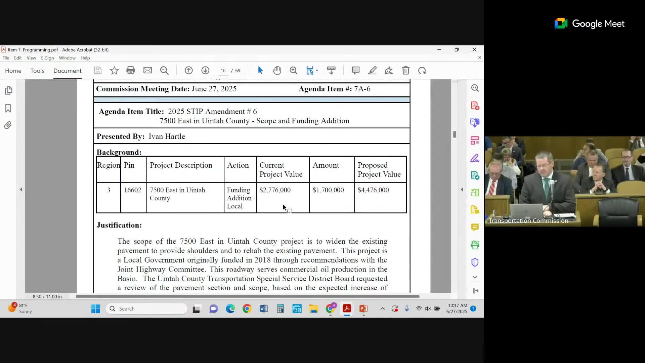This screenshot has height=363, width=645.
Task: Add document to starred favorites
Action: (114, 71)
